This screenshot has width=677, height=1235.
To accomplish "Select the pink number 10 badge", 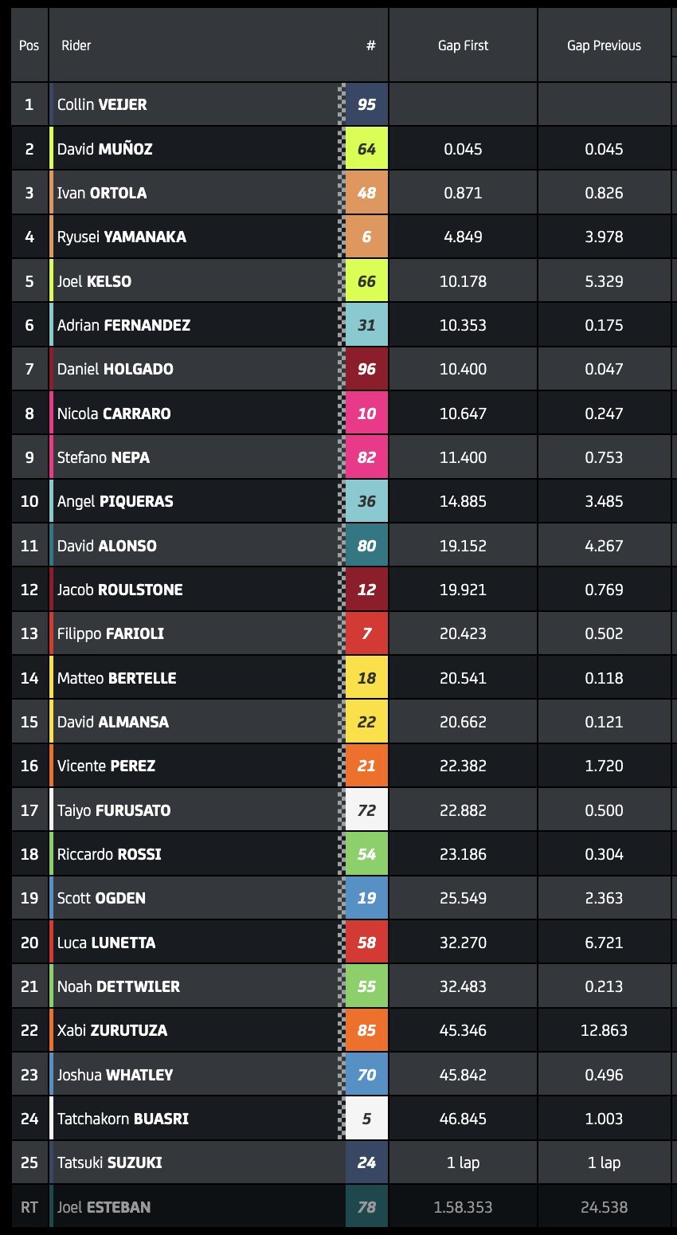I will [366, 414].
